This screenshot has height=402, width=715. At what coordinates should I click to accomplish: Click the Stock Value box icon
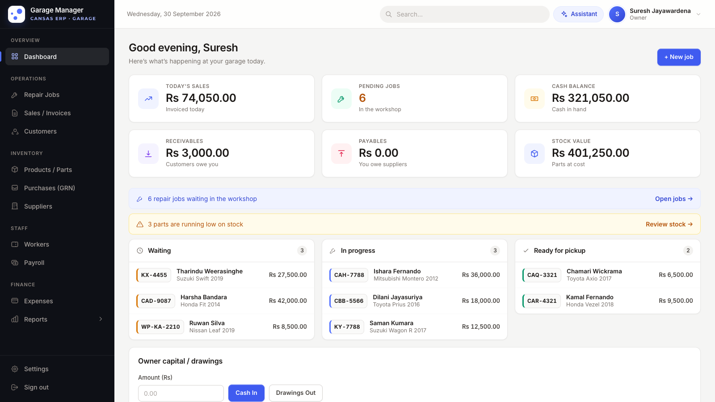[x=534, y=154]
